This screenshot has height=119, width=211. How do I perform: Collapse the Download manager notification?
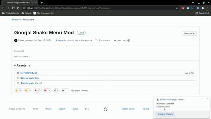184,99
